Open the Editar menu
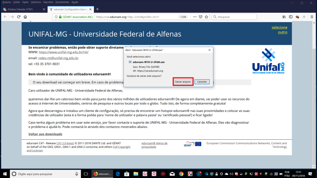Image resolution: width=317 pixels, height=178 pixels. pos(17,2)
